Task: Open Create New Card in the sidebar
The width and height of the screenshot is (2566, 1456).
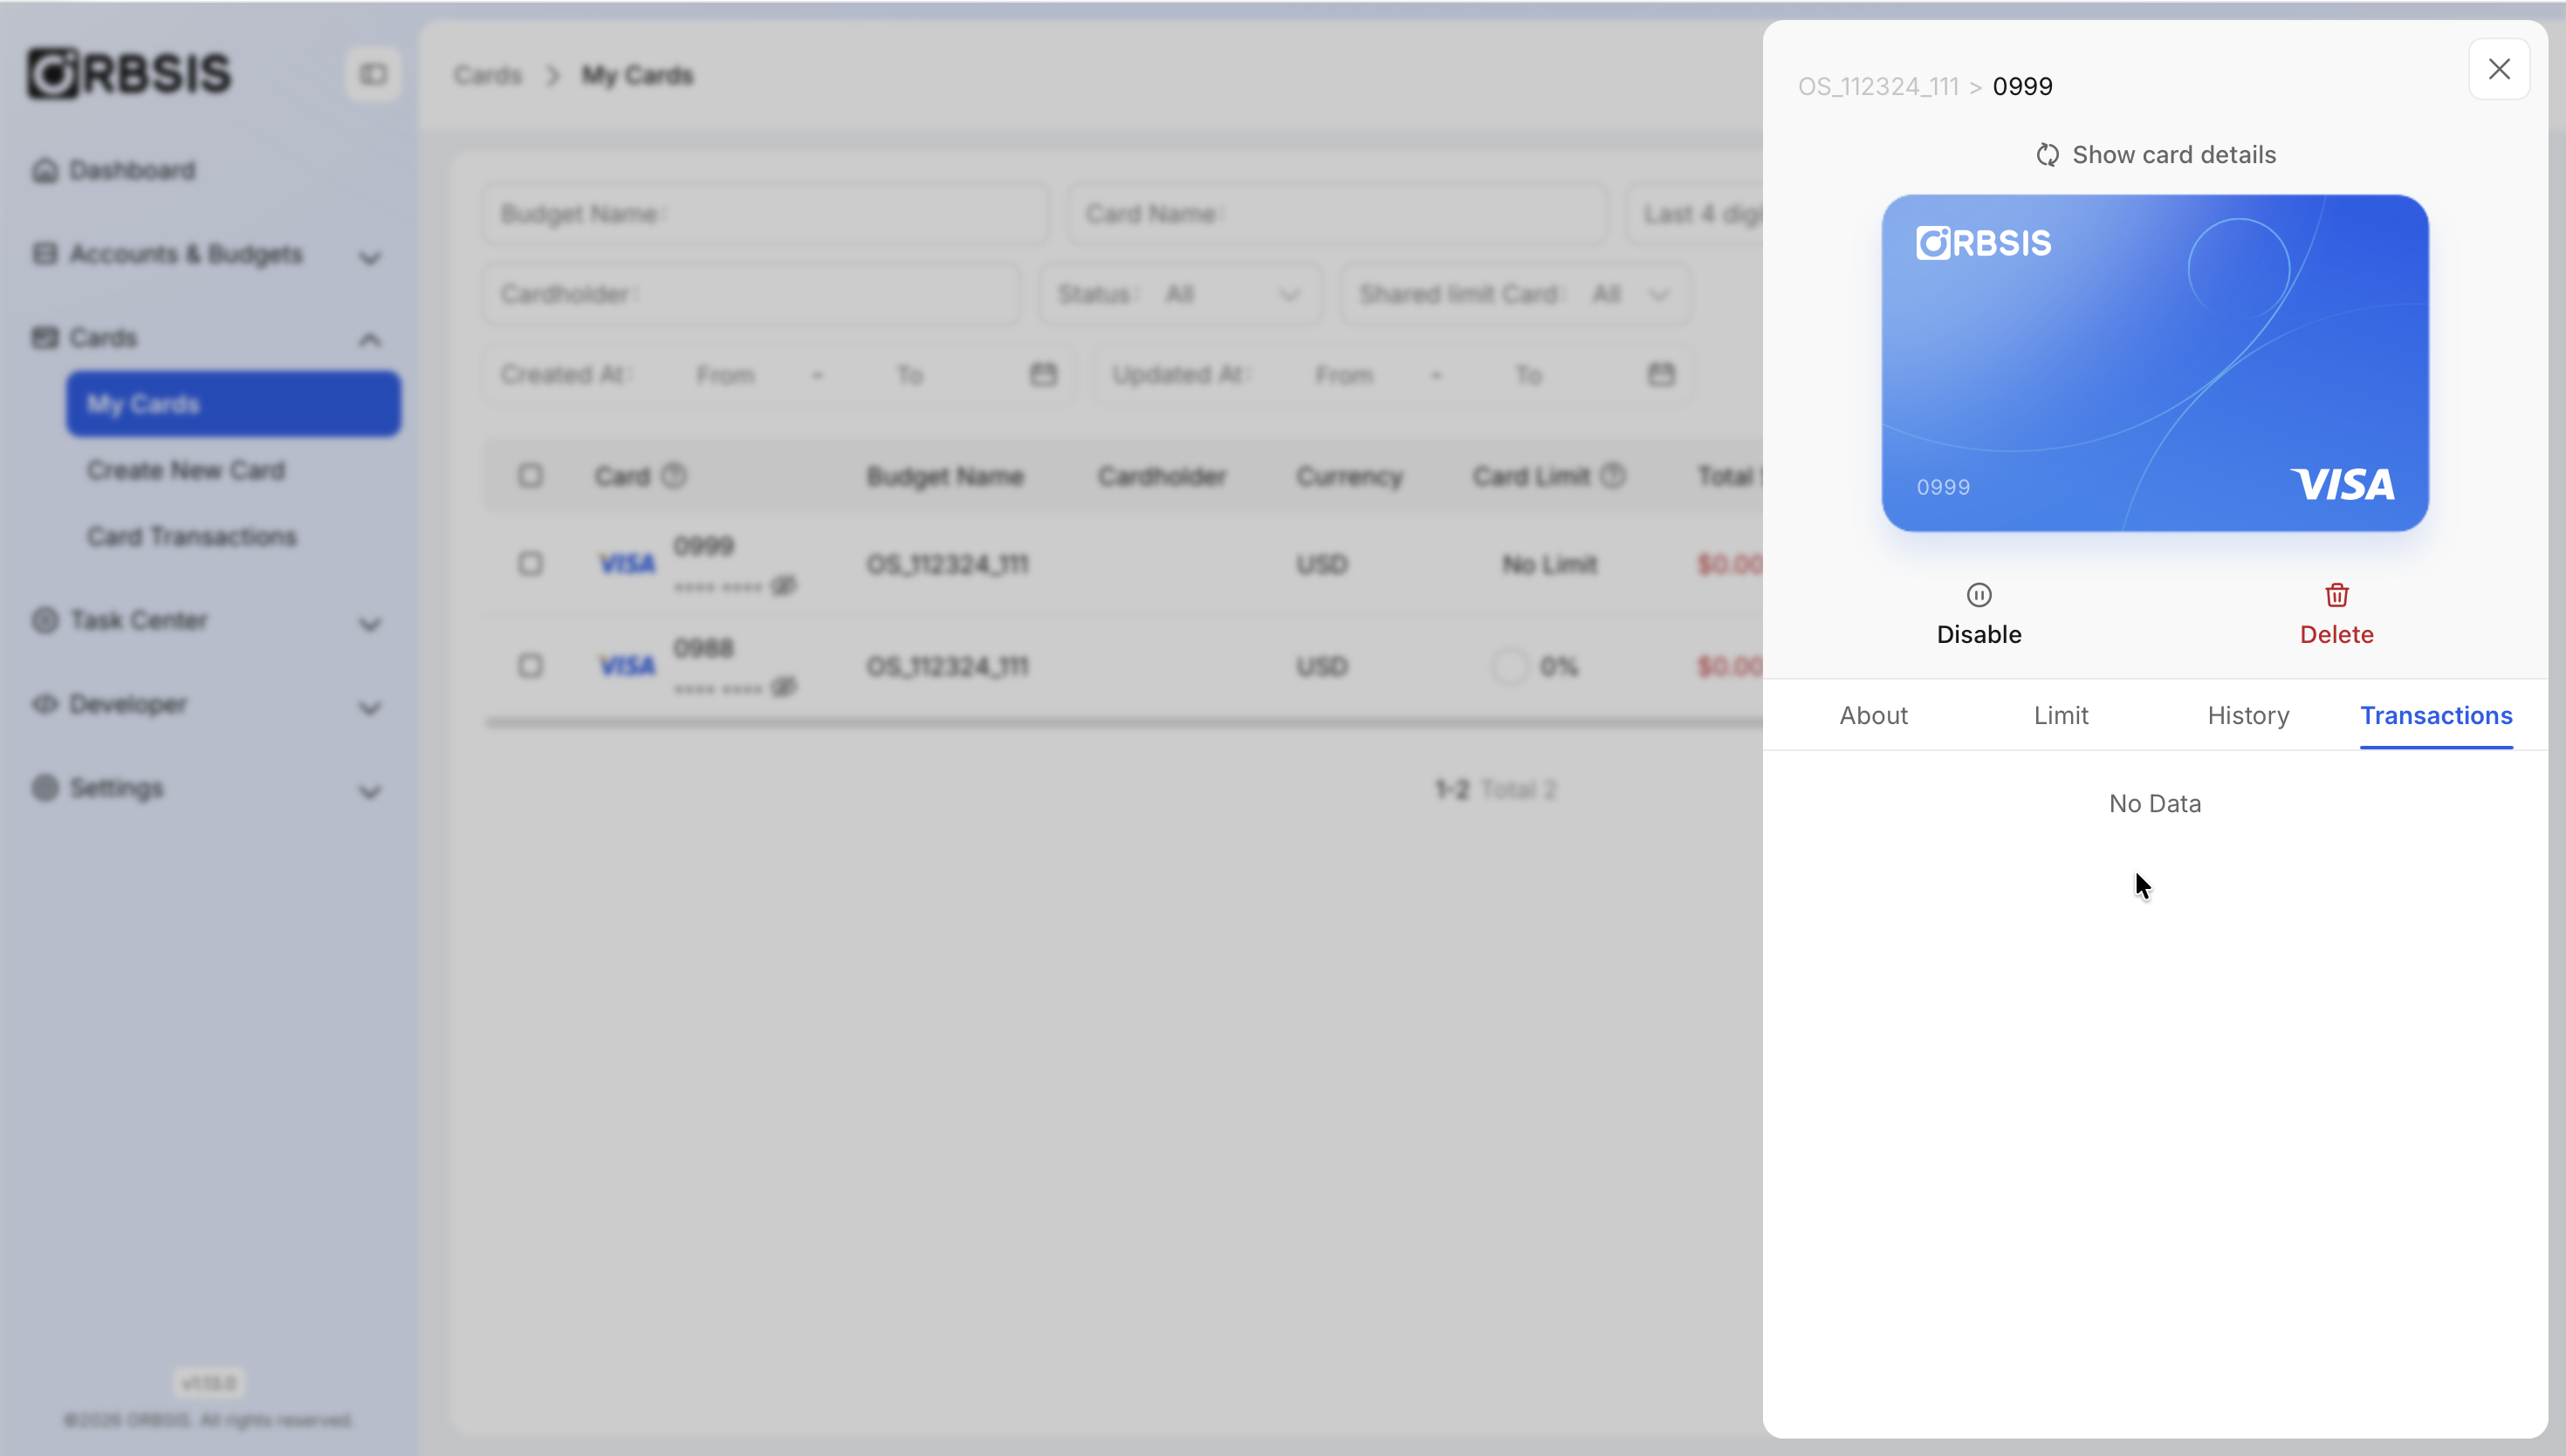Action: (186, 470)
